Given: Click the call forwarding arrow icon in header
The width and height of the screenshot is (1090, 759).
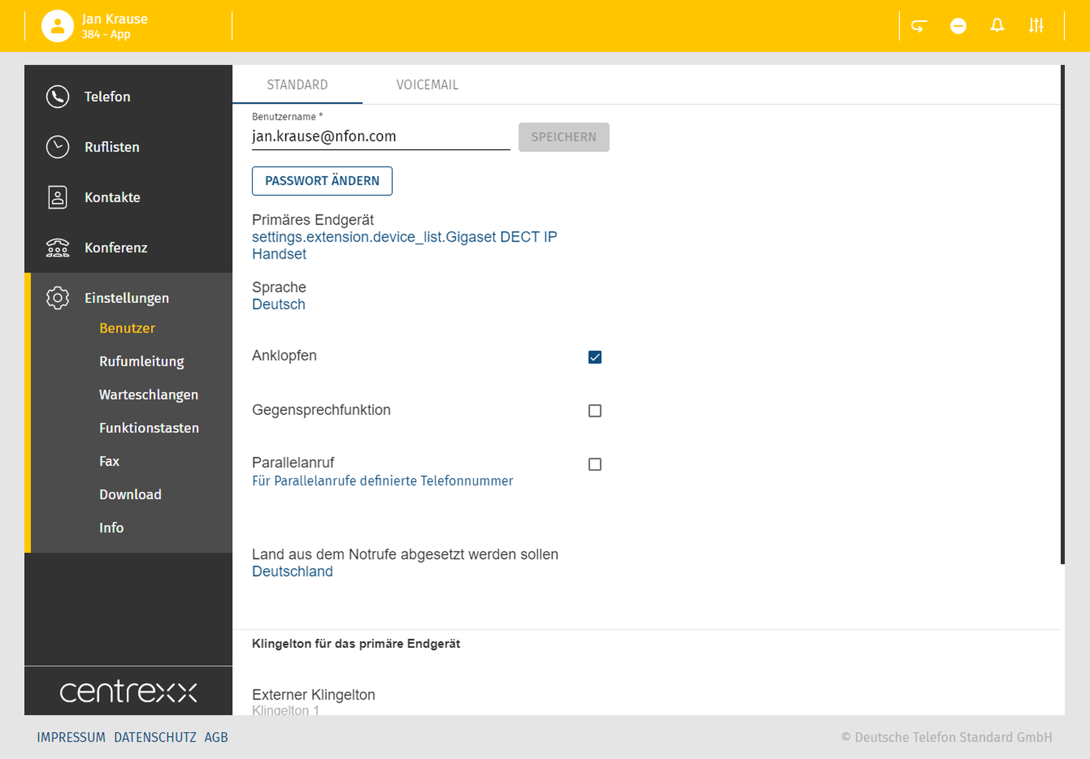Looking at the screenshot, I should [919, 26].
